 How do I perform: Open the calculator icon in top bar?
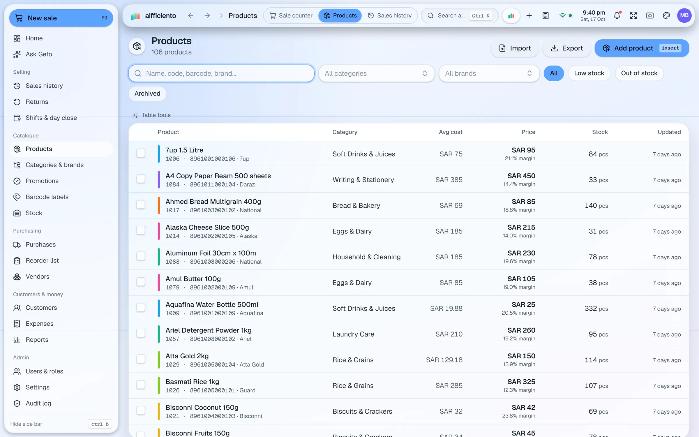click(x=546, y=15)
